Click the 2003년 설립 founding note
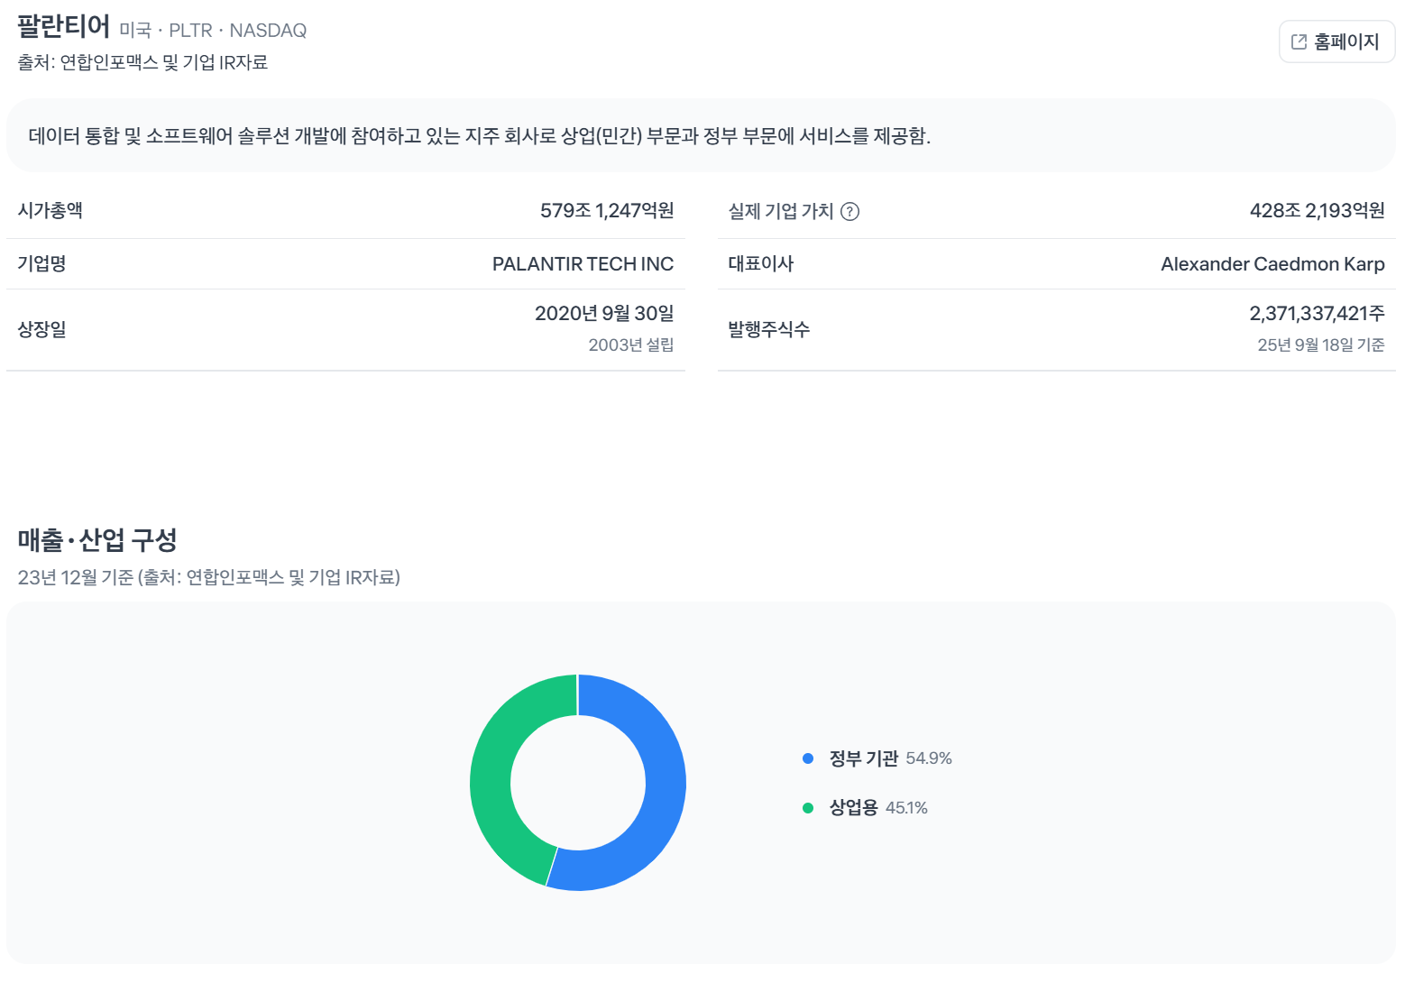This screenshot has height=983, width=1405. pyautogui.click(x=631, y=345)
